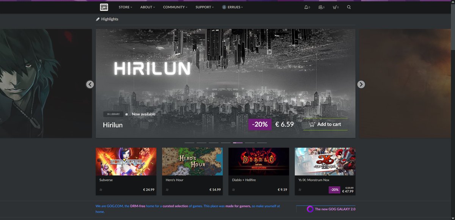Add Hirilun to cart
The width and height of the screenshot is (455, 220).
(325, 124)
